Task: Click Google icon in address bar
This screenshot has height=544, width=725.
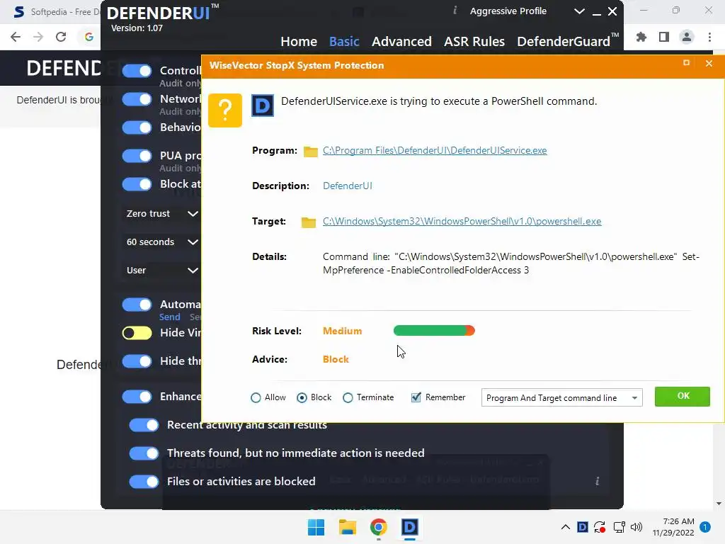Action: click(89, 37)
